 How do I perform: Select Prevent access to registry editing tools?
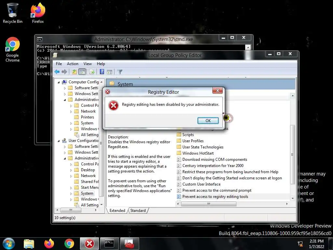coord(215,197)
